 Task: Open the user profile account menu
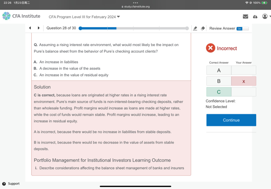[x=265, y=16]
